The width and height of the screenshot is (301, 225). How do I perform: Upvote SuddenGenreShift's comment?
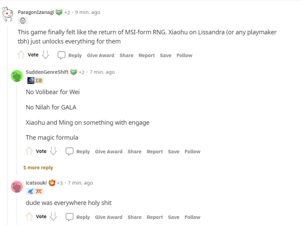pos(29,152)
